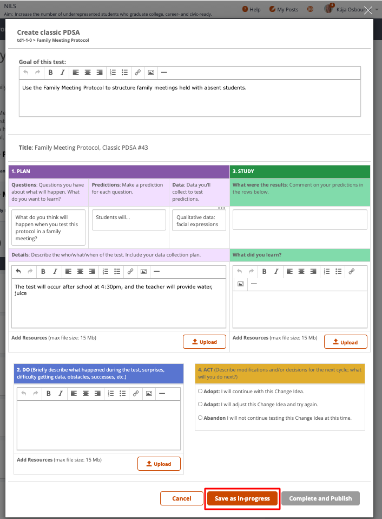Click breadcrumb td1-1-0 > Family Meeting Protocol

(x=53, y=40)
